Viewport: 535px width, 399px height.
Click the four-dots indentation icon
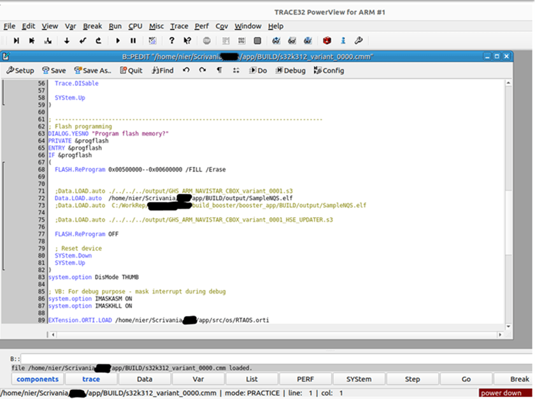point(236,70)
